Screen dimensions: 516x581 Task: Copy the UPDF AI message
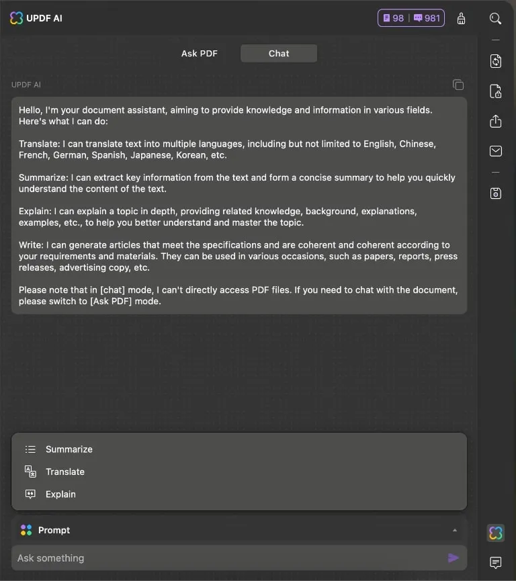[458, 85]
